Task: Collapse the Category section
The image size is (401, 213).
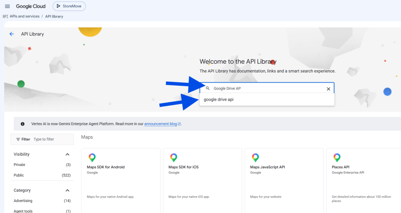Action: click(x=67, y=191)
